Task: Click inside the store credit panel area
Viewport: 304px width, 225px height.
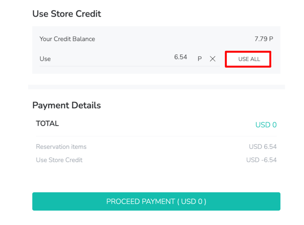Action: [x=156, y=49]
